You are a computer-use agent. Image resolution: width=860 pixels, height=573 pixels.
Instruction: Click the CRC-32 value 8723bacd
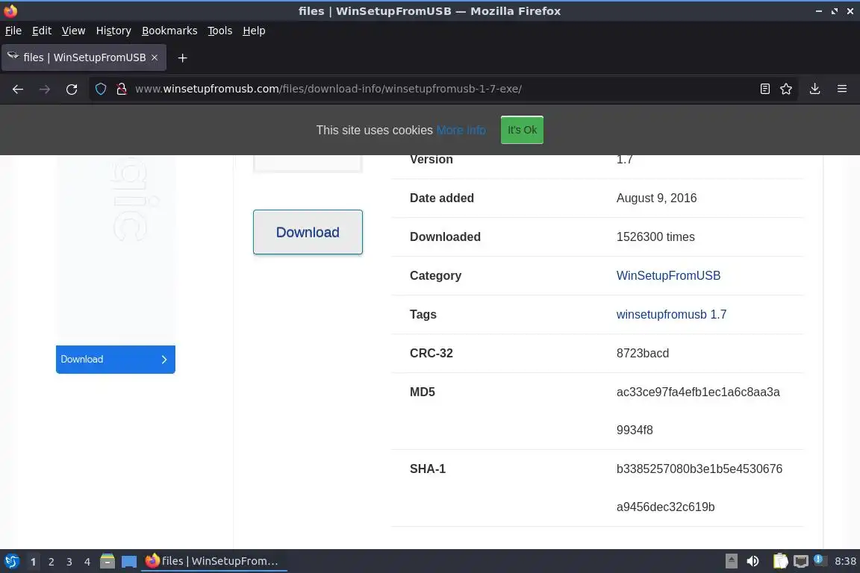(x=643, y=353)
